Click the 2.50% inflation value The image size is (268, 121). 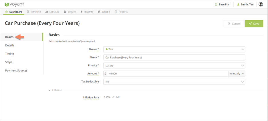point(107,97)
